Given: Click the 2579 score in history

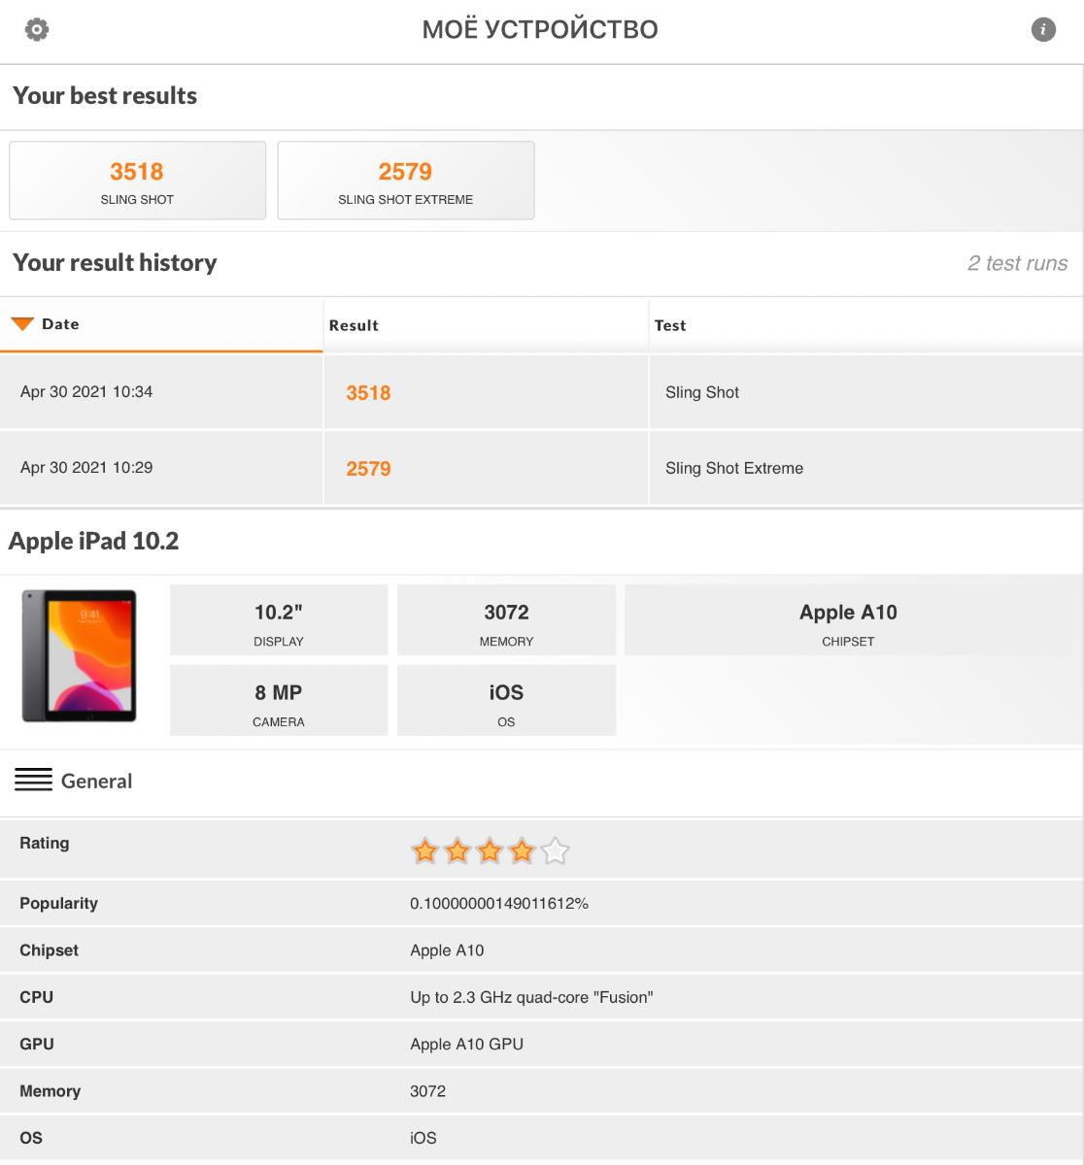Looking at the screenshot, I should tap(368, 469).
